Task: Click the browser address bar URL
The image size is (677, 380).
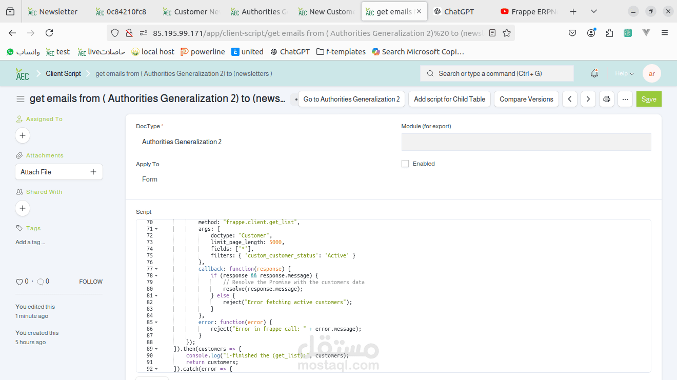Action: point(318,33)
